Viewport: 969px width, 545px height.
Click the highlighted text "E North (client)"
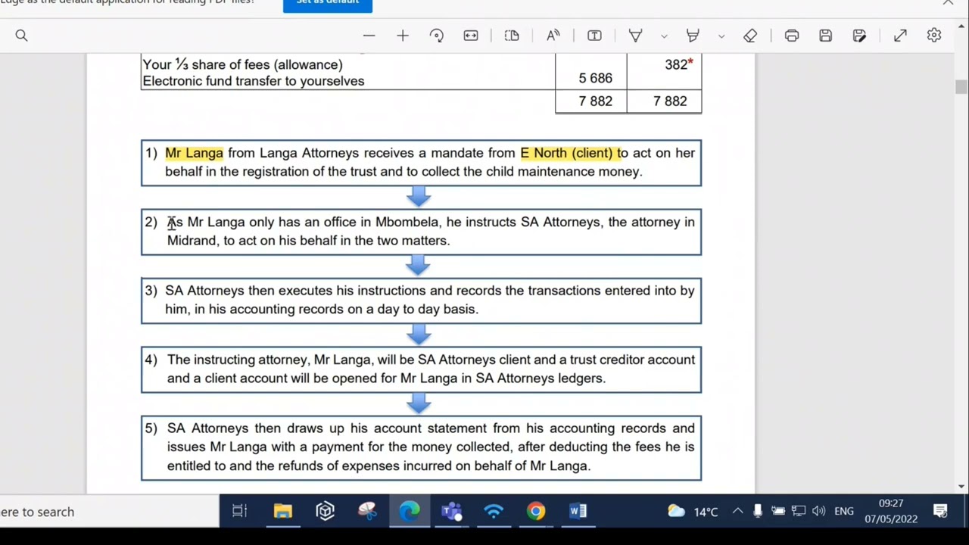[x=566, y=153]
